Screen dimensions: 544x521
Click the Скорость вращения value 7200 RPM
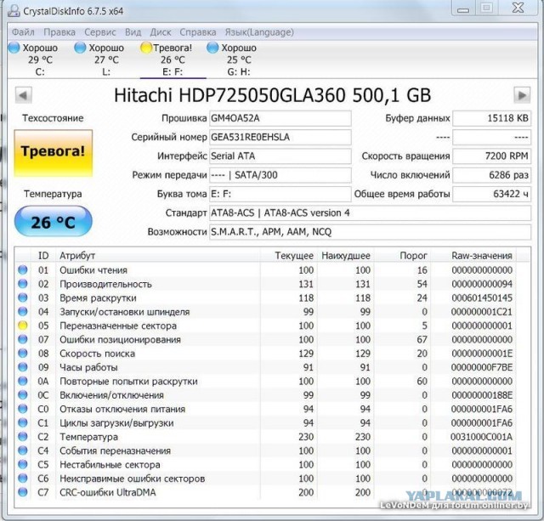pos(491,156)
